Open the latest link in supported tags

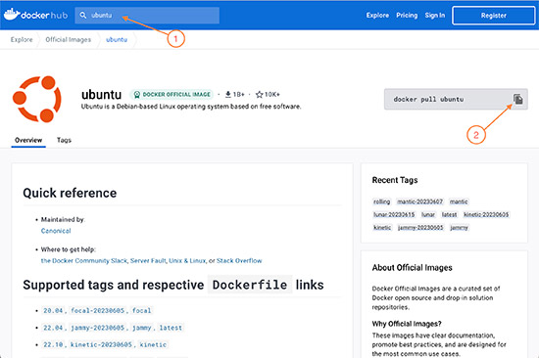pos(171,328)
